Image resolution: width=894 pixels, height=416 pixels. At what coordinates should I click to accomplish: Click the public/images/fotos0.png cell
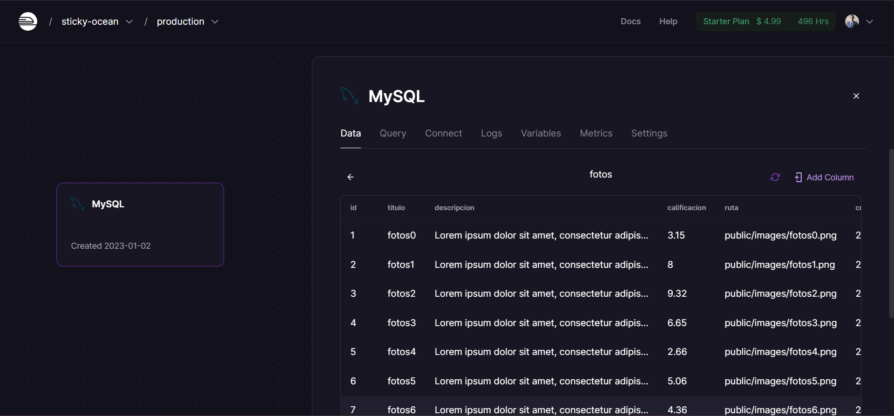[780, 235]
